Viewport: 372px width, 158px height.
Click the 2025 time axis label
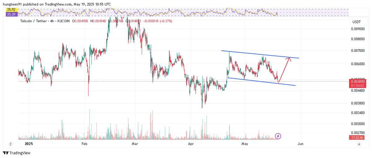29,144
